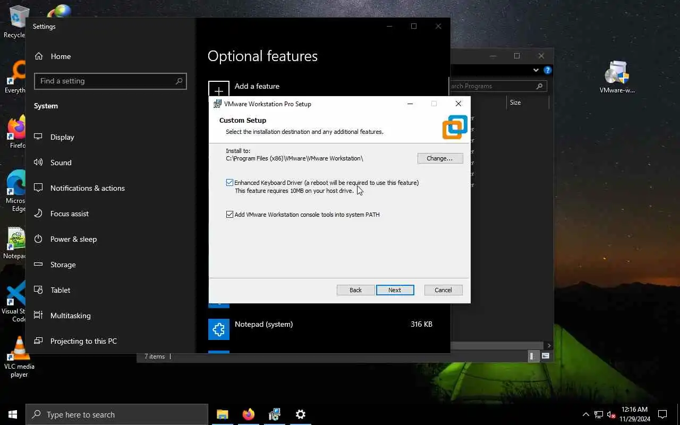Screen dimensions: 680x425
Task: Click the Settings gear taskbar icon
Action: pos(301,414)
